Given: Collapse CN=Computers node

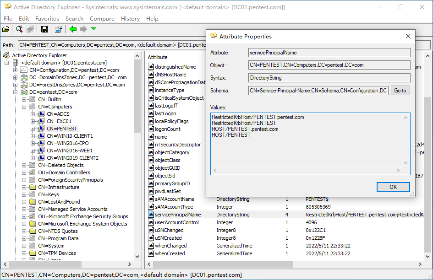Looking at the screenshot, I should point(24,107).
